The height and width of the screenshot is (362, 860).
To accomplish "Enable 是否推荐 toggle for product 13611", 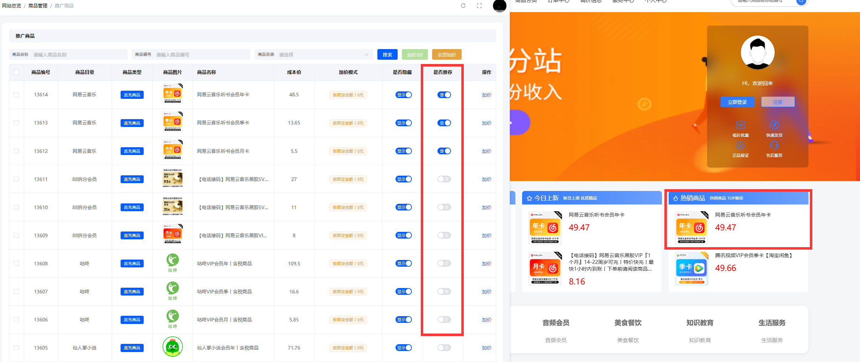I will 444,179.
